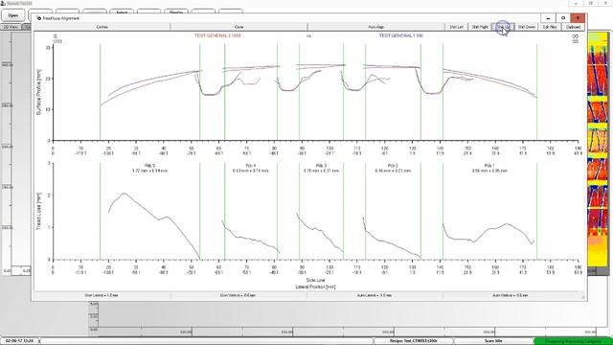Click the date and time status entry

(19, 341)
